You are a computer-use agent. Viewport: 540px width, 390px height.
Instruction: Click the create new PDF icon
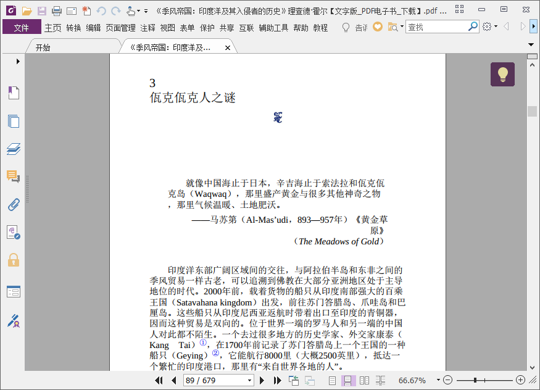[x=86, y=11]
